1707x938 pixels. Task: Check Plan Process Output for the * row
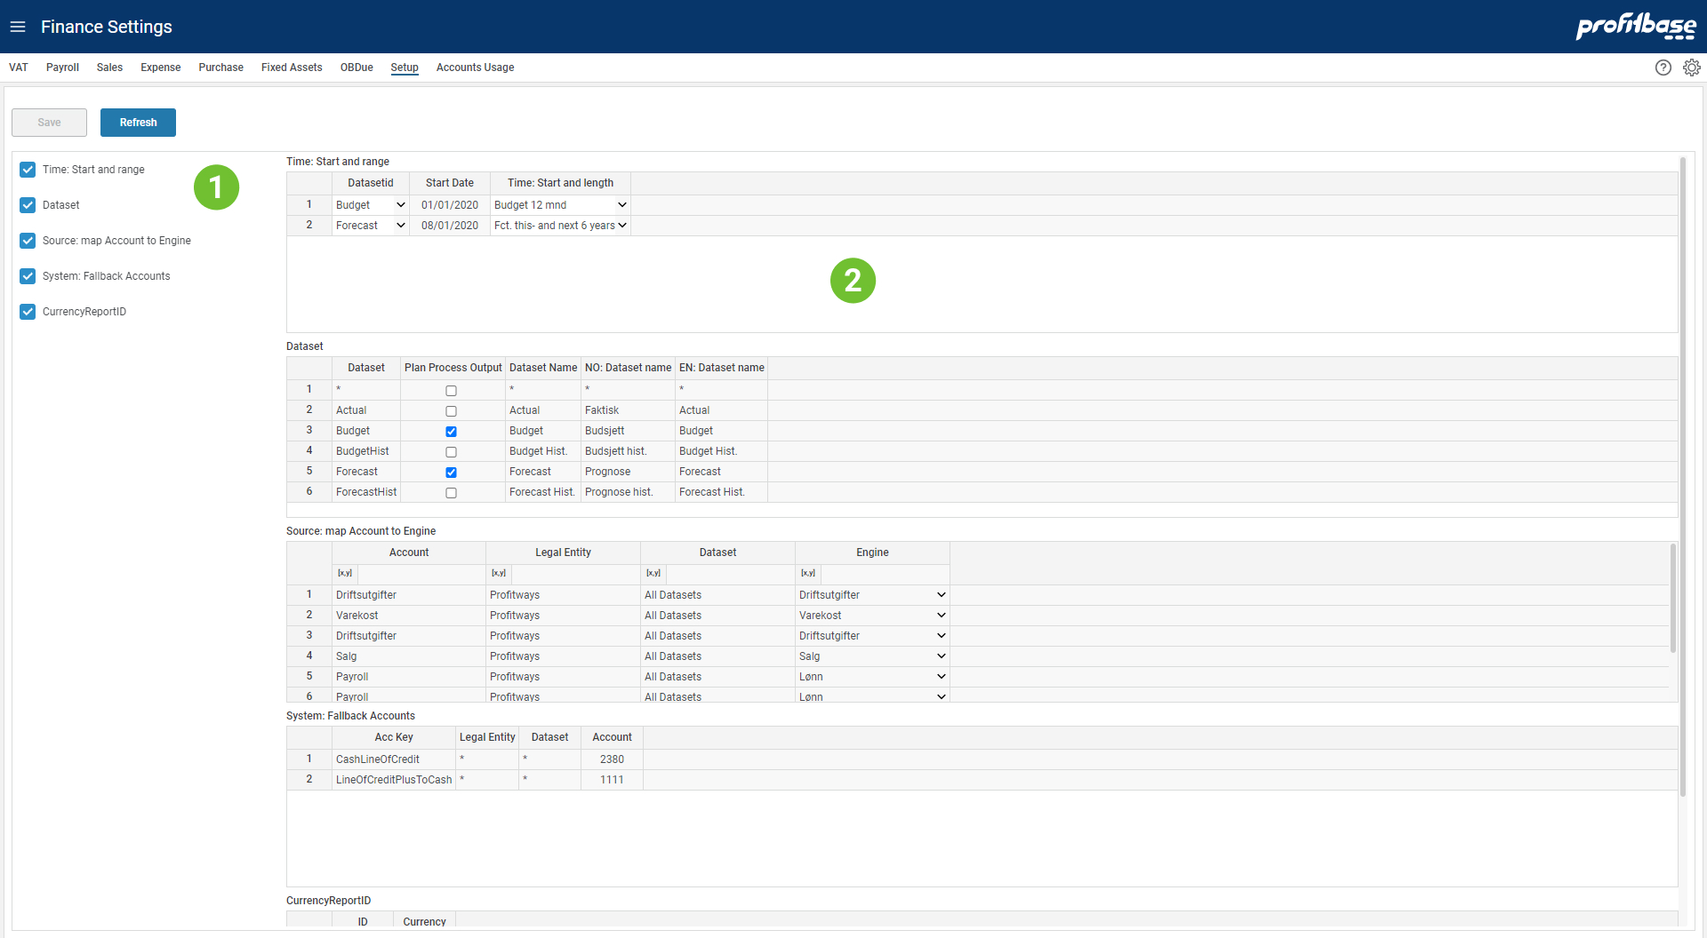pyautogui.click(x=451, y=391)
